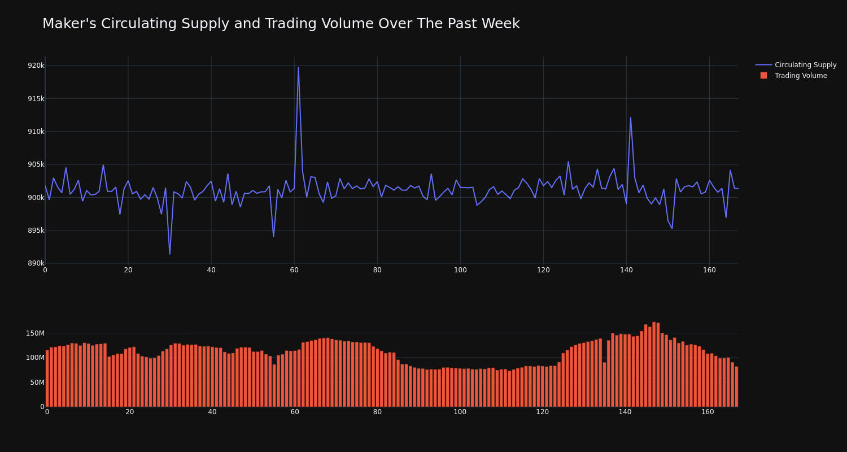This screenshot has height=452, width=847.
Task: Click the red Trading Volume legend swatch
Action: click(763, 76)
